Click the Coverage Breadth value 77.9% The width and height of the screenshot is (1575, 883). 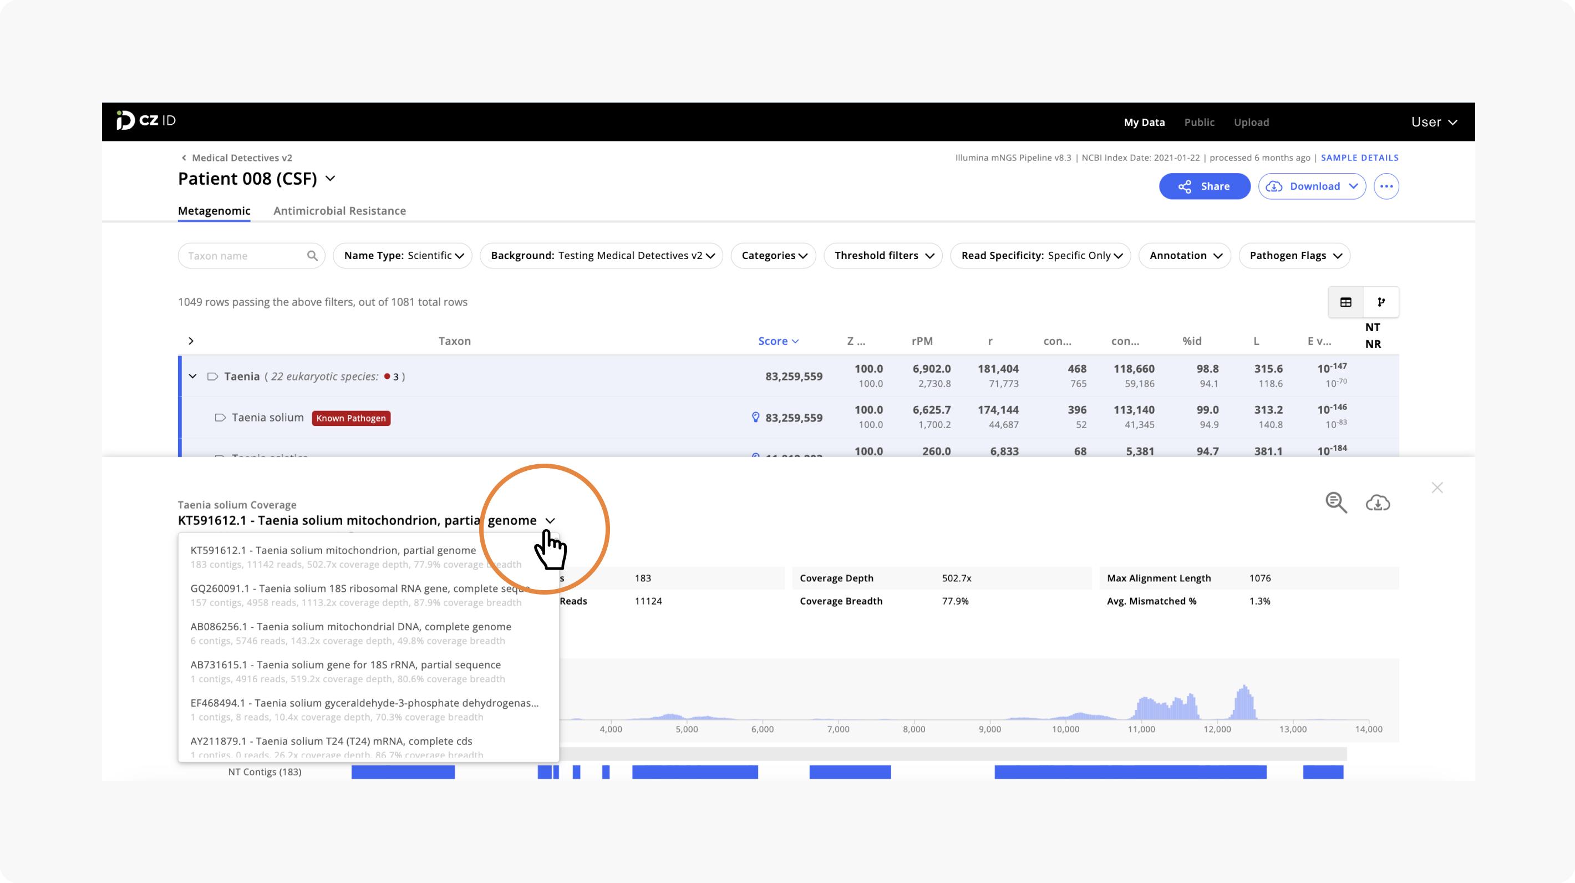[x=955, y=601]
